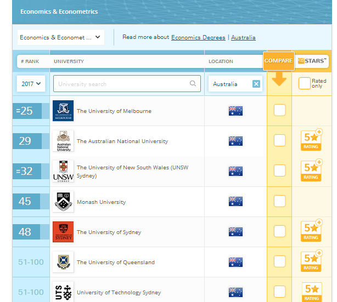Image resolution: width=337 pixels, height=302 pixels.
Task: Sort by the Rank column header
Action: point(30,61)
